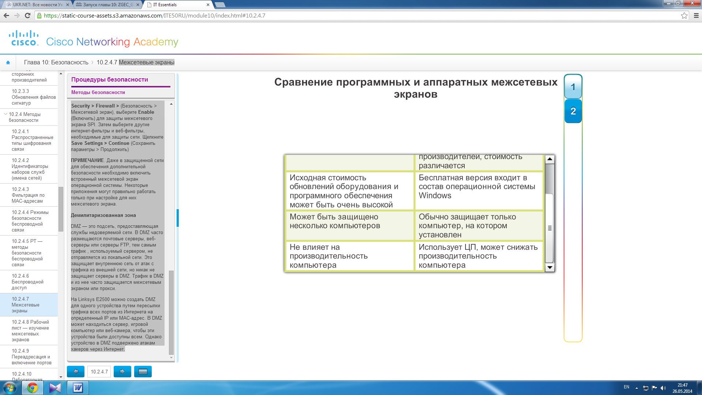Open 10.2.4.3 Фильтрация по MAC-адресам
The height and width of the screenshot is (395, 702).
29,195
